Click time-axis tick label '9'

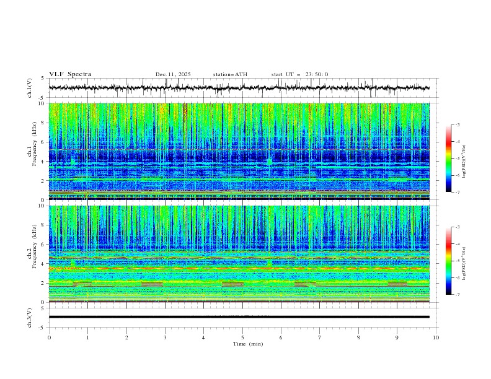pos(397,338)
